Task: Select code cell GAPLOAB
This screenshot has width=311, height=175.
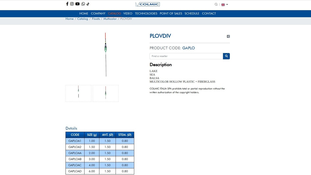Action: point(75,159)
